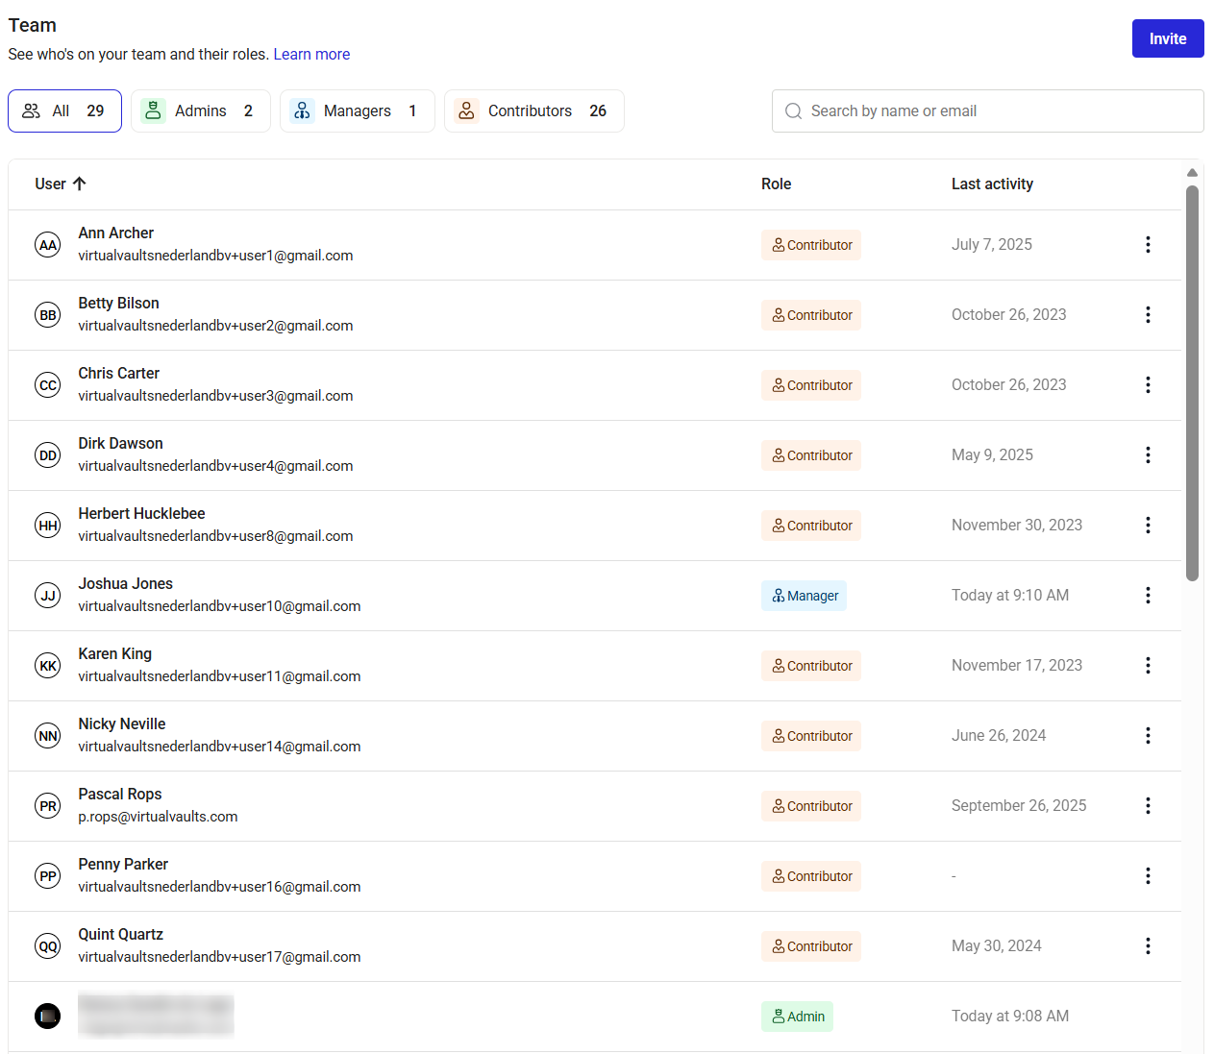Viewport: 1214px width, 1054px height.
Task: Filter the team list by Admins
Action: point(201,111)
